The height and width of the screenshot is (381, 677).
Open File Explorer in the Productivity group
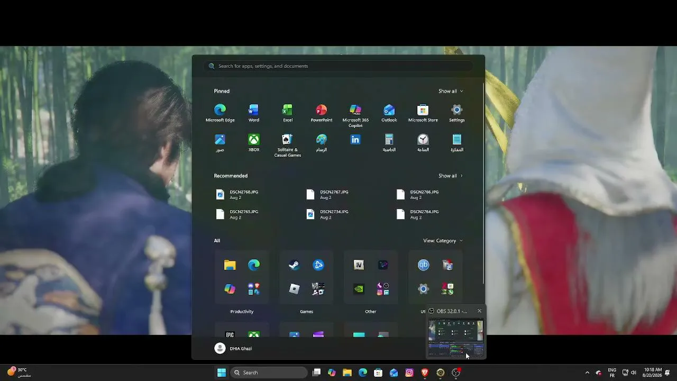[230, 265]
